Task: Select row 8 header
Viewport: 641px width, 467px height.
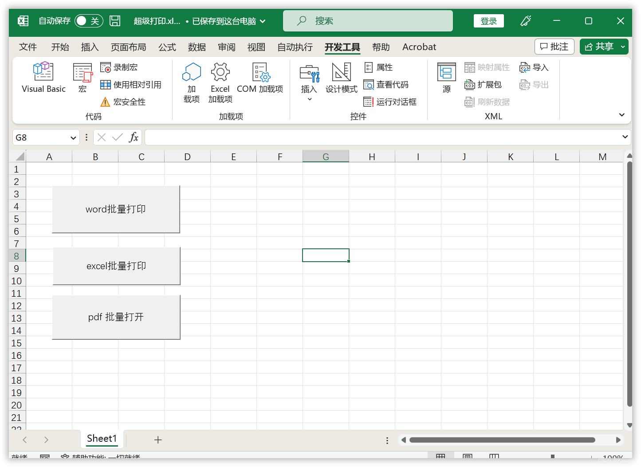Action: pos(17,256)
